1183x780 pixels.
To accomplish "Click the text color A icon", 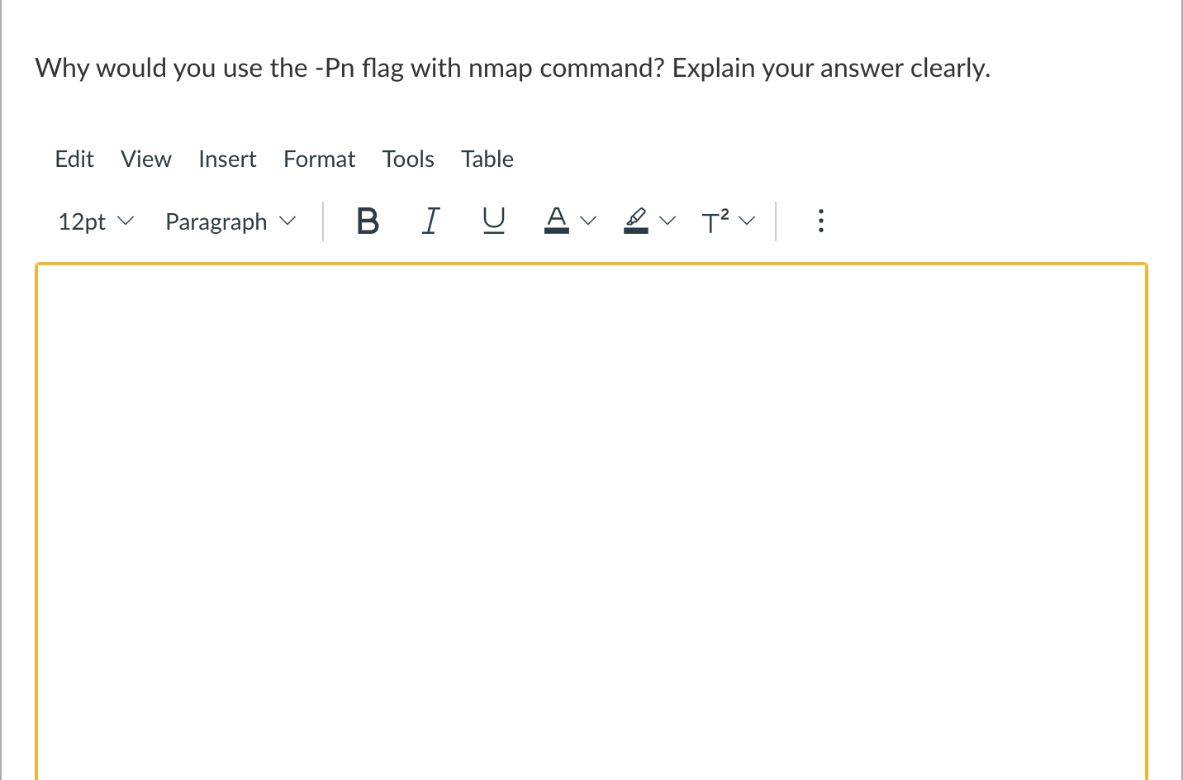I will tap(557, 221).
